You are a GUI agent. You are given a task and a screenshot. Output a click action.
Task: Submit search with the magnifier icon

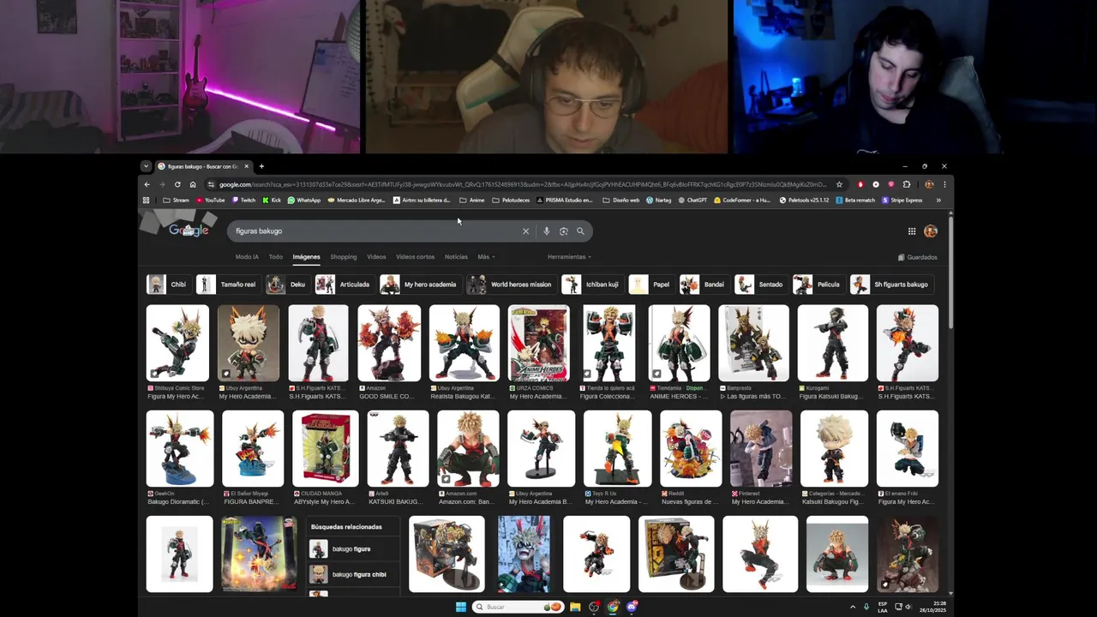[580, 231]
